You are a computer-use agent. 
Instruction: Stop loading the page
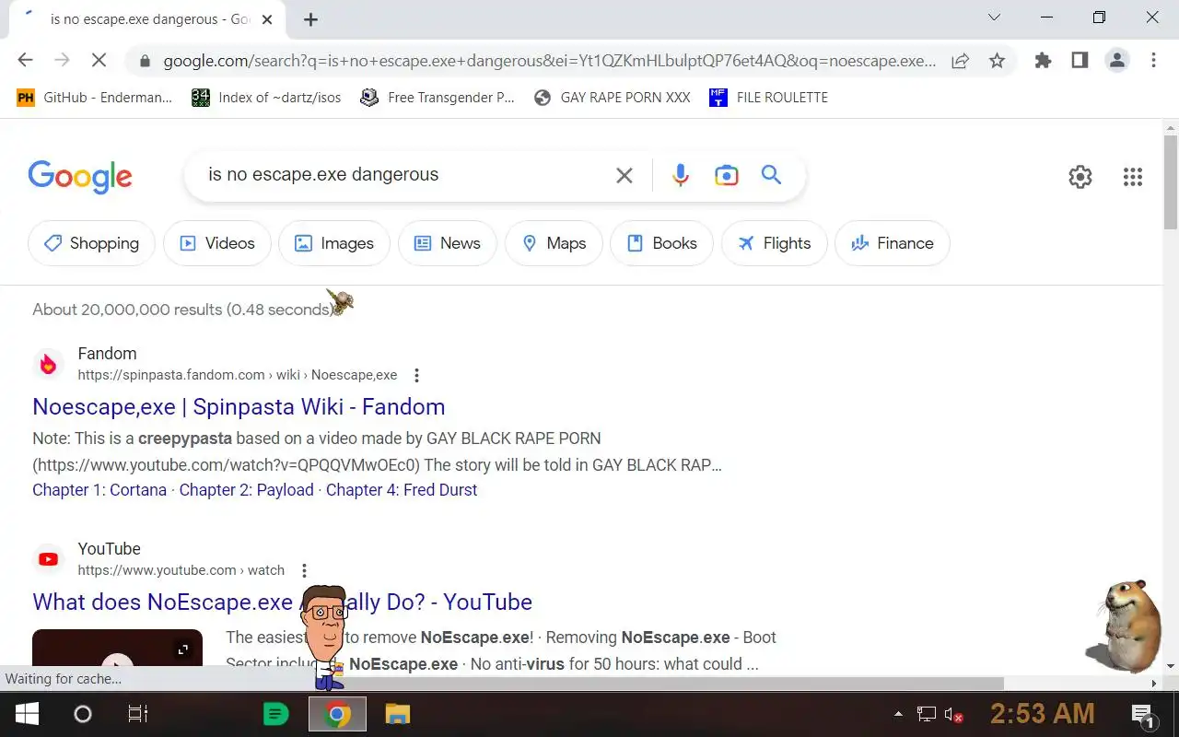point(99,61)
